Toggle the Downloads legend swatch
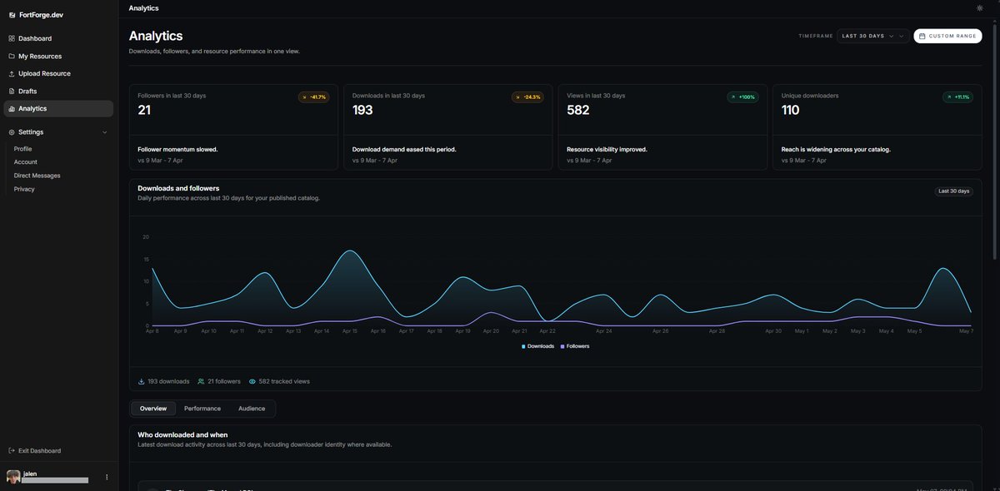This screenshot has width=1000, height=491. click(x=523, y=346)
